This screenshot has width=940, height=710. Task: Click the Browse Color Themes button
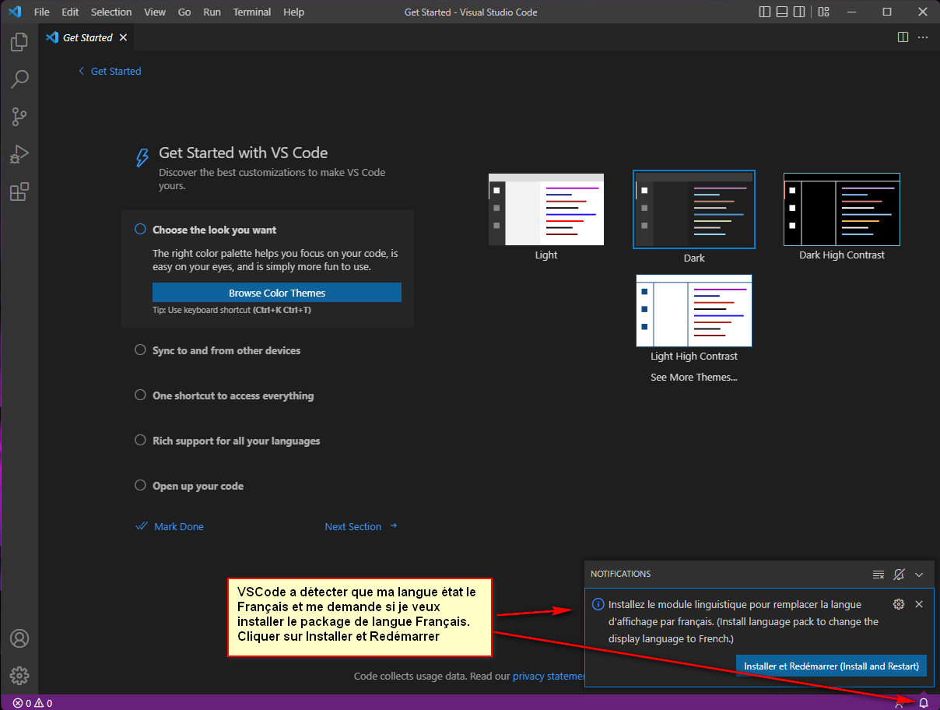(277, 293)
